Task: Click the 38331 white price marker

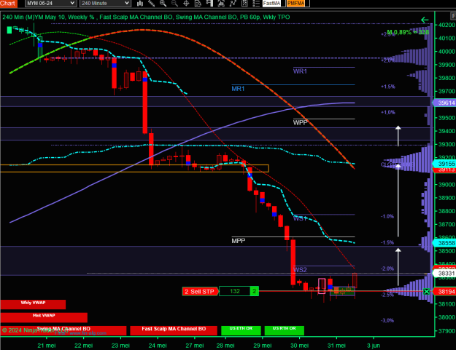Action: point(444,274)
